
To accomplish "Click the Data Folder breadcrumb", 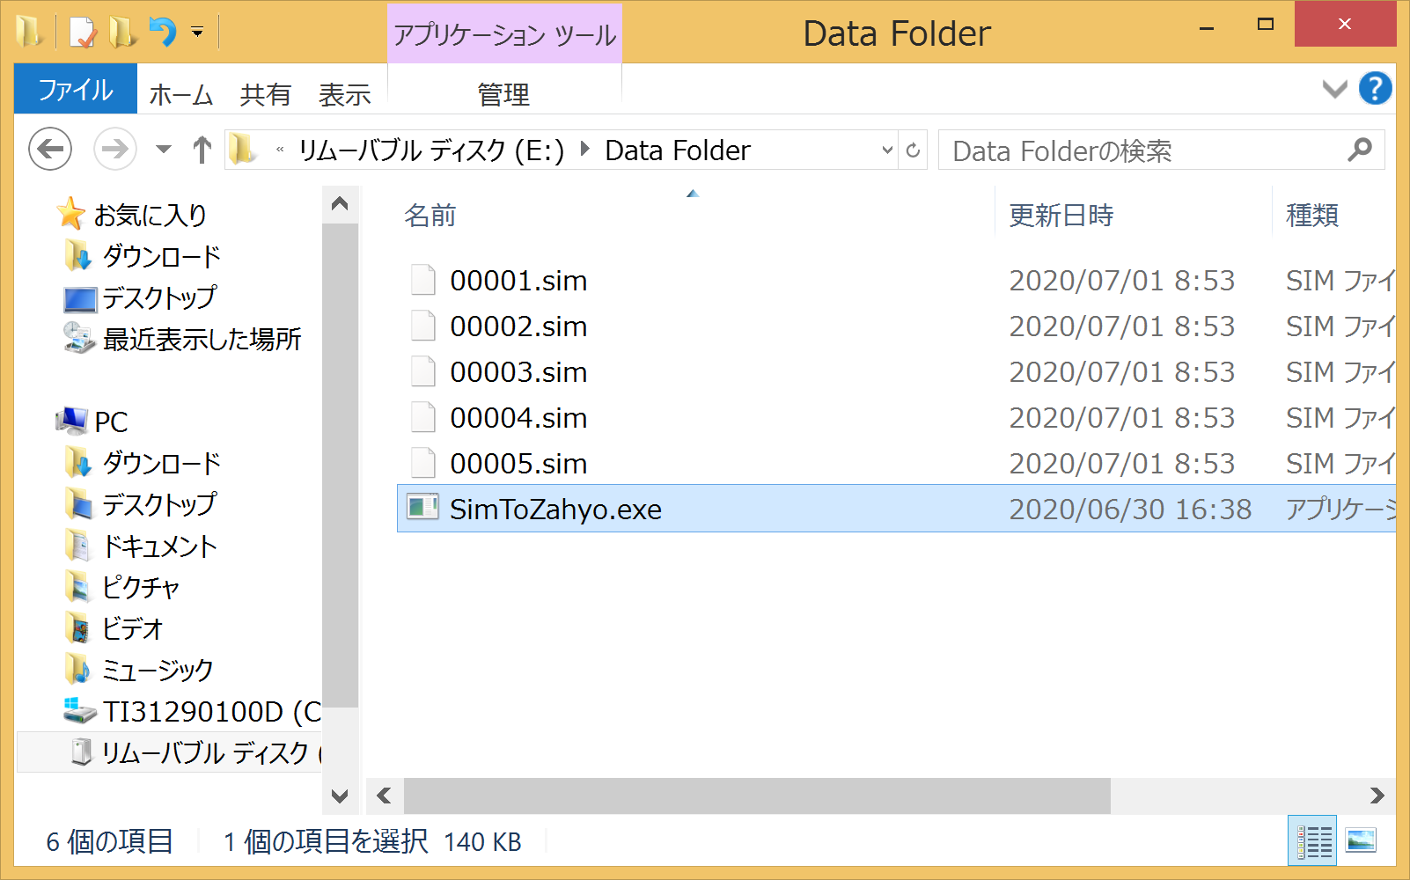I will (x=678, y=150).
